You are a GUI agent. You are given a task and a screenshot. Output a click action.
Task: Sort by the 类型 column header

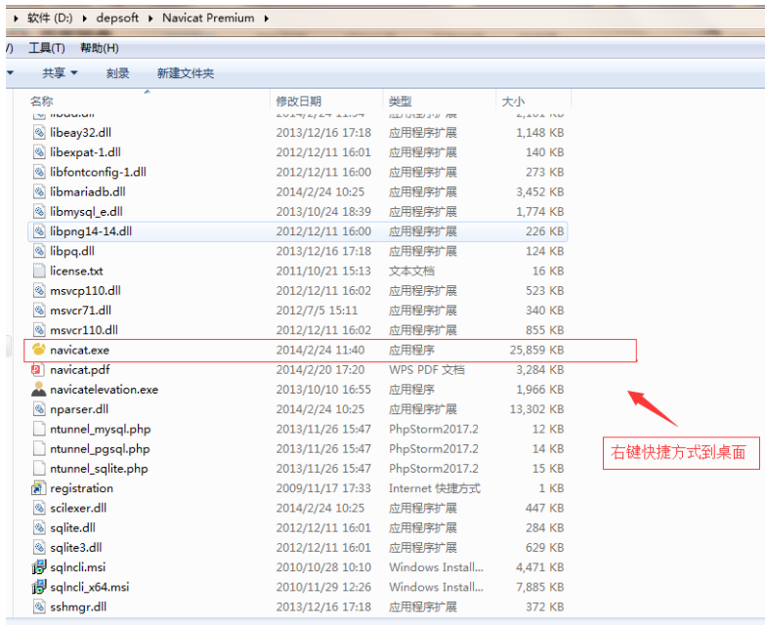coord(400,102)
